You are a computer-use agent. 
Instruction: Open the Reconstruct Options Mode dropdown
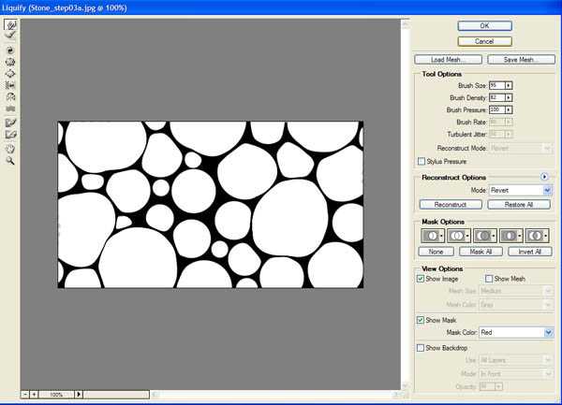tap(547, 190)
